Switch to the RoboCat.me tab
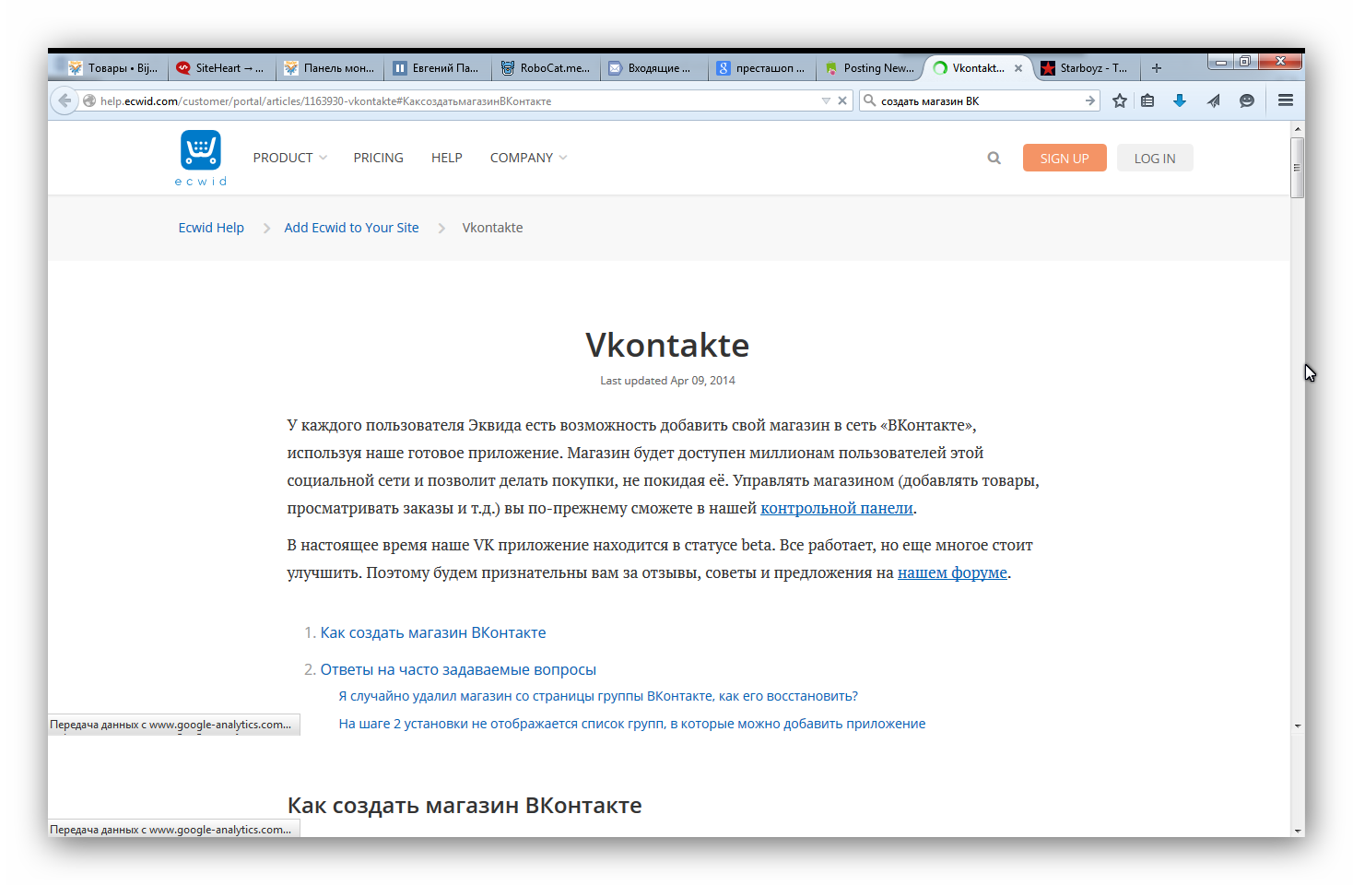Screen dimensions: 1353x885 pos(546,68)
